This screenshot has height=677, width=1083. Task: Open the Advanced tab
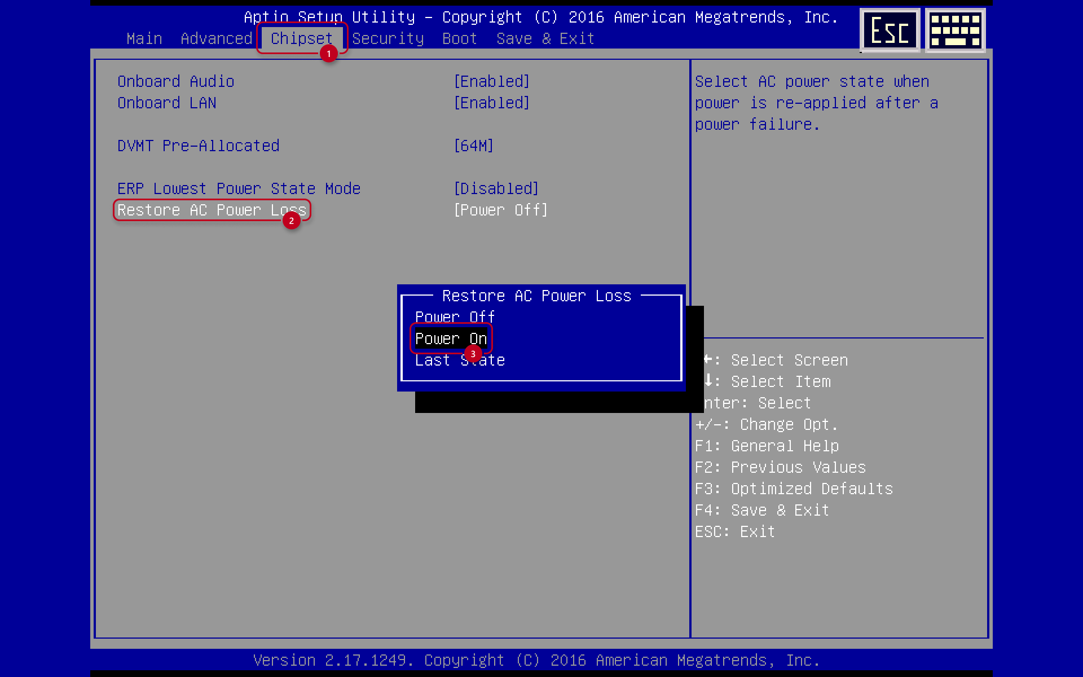tap(217, 38)
